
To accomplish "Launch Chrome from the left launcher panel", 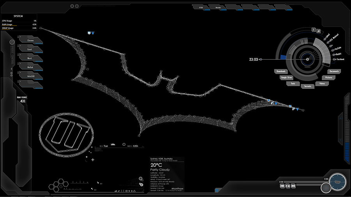I will [31, 40].
